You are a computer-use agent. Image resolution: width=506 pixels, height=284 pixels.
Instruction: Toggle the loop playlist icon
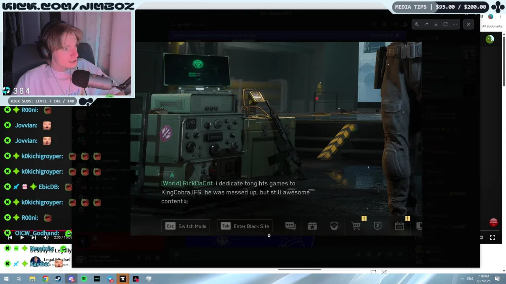[x=373, y=272]
